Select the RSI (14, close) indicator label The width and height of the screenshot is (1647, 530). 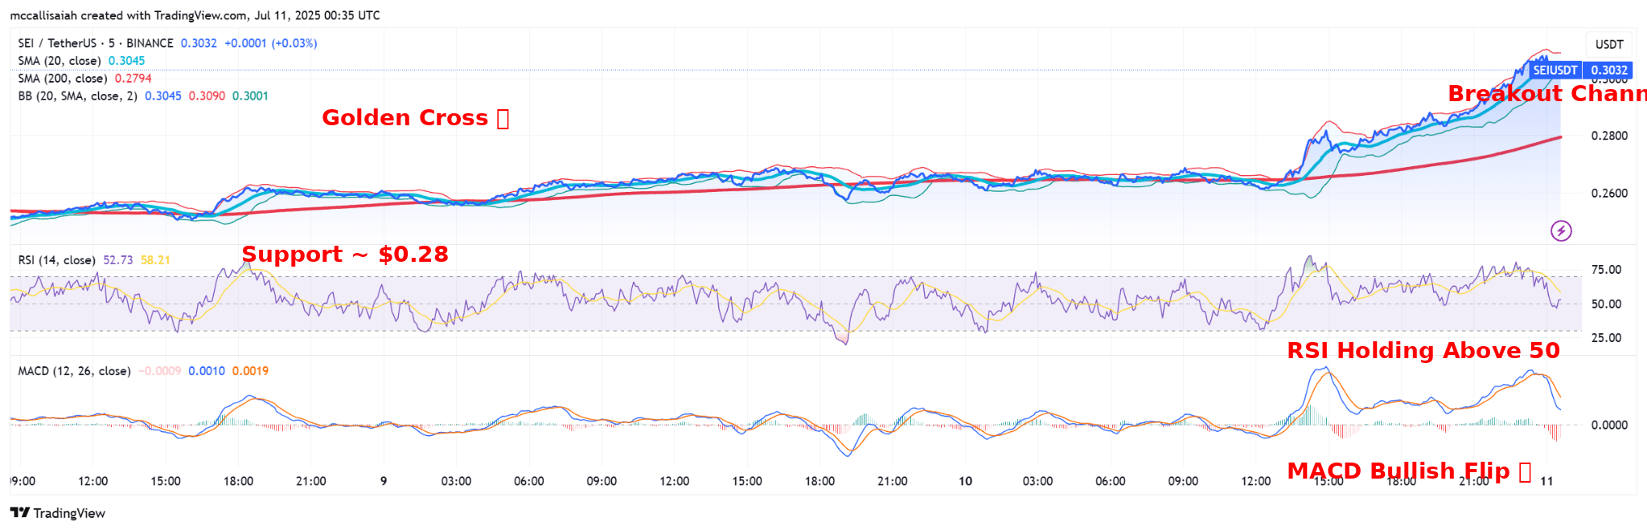pyautogui.click(x=56, y=260)
